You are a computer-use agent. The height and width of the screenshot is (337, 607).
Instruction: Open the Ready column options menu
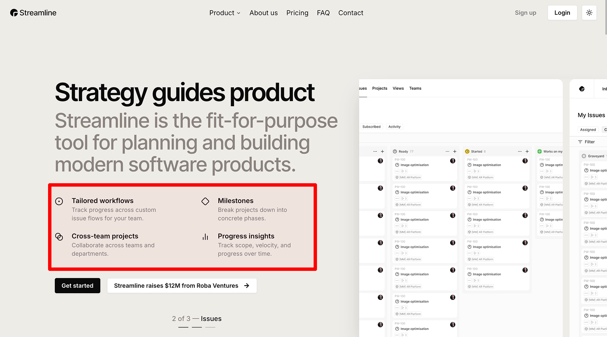point(447,151)
